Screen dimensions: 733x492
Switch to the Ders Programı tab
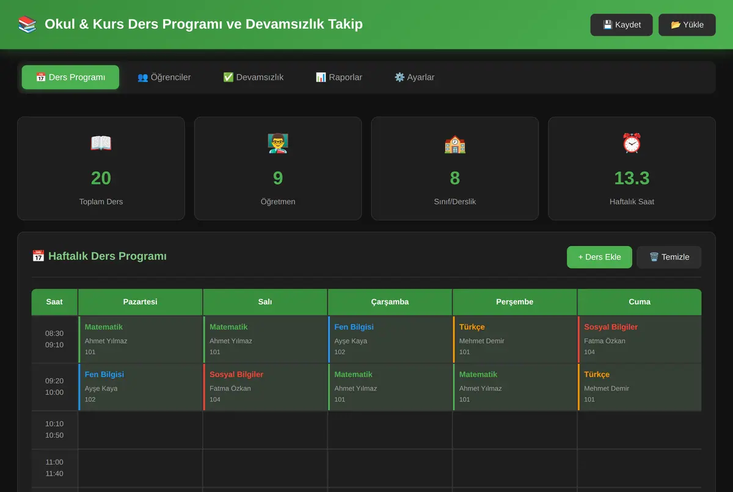70,78
